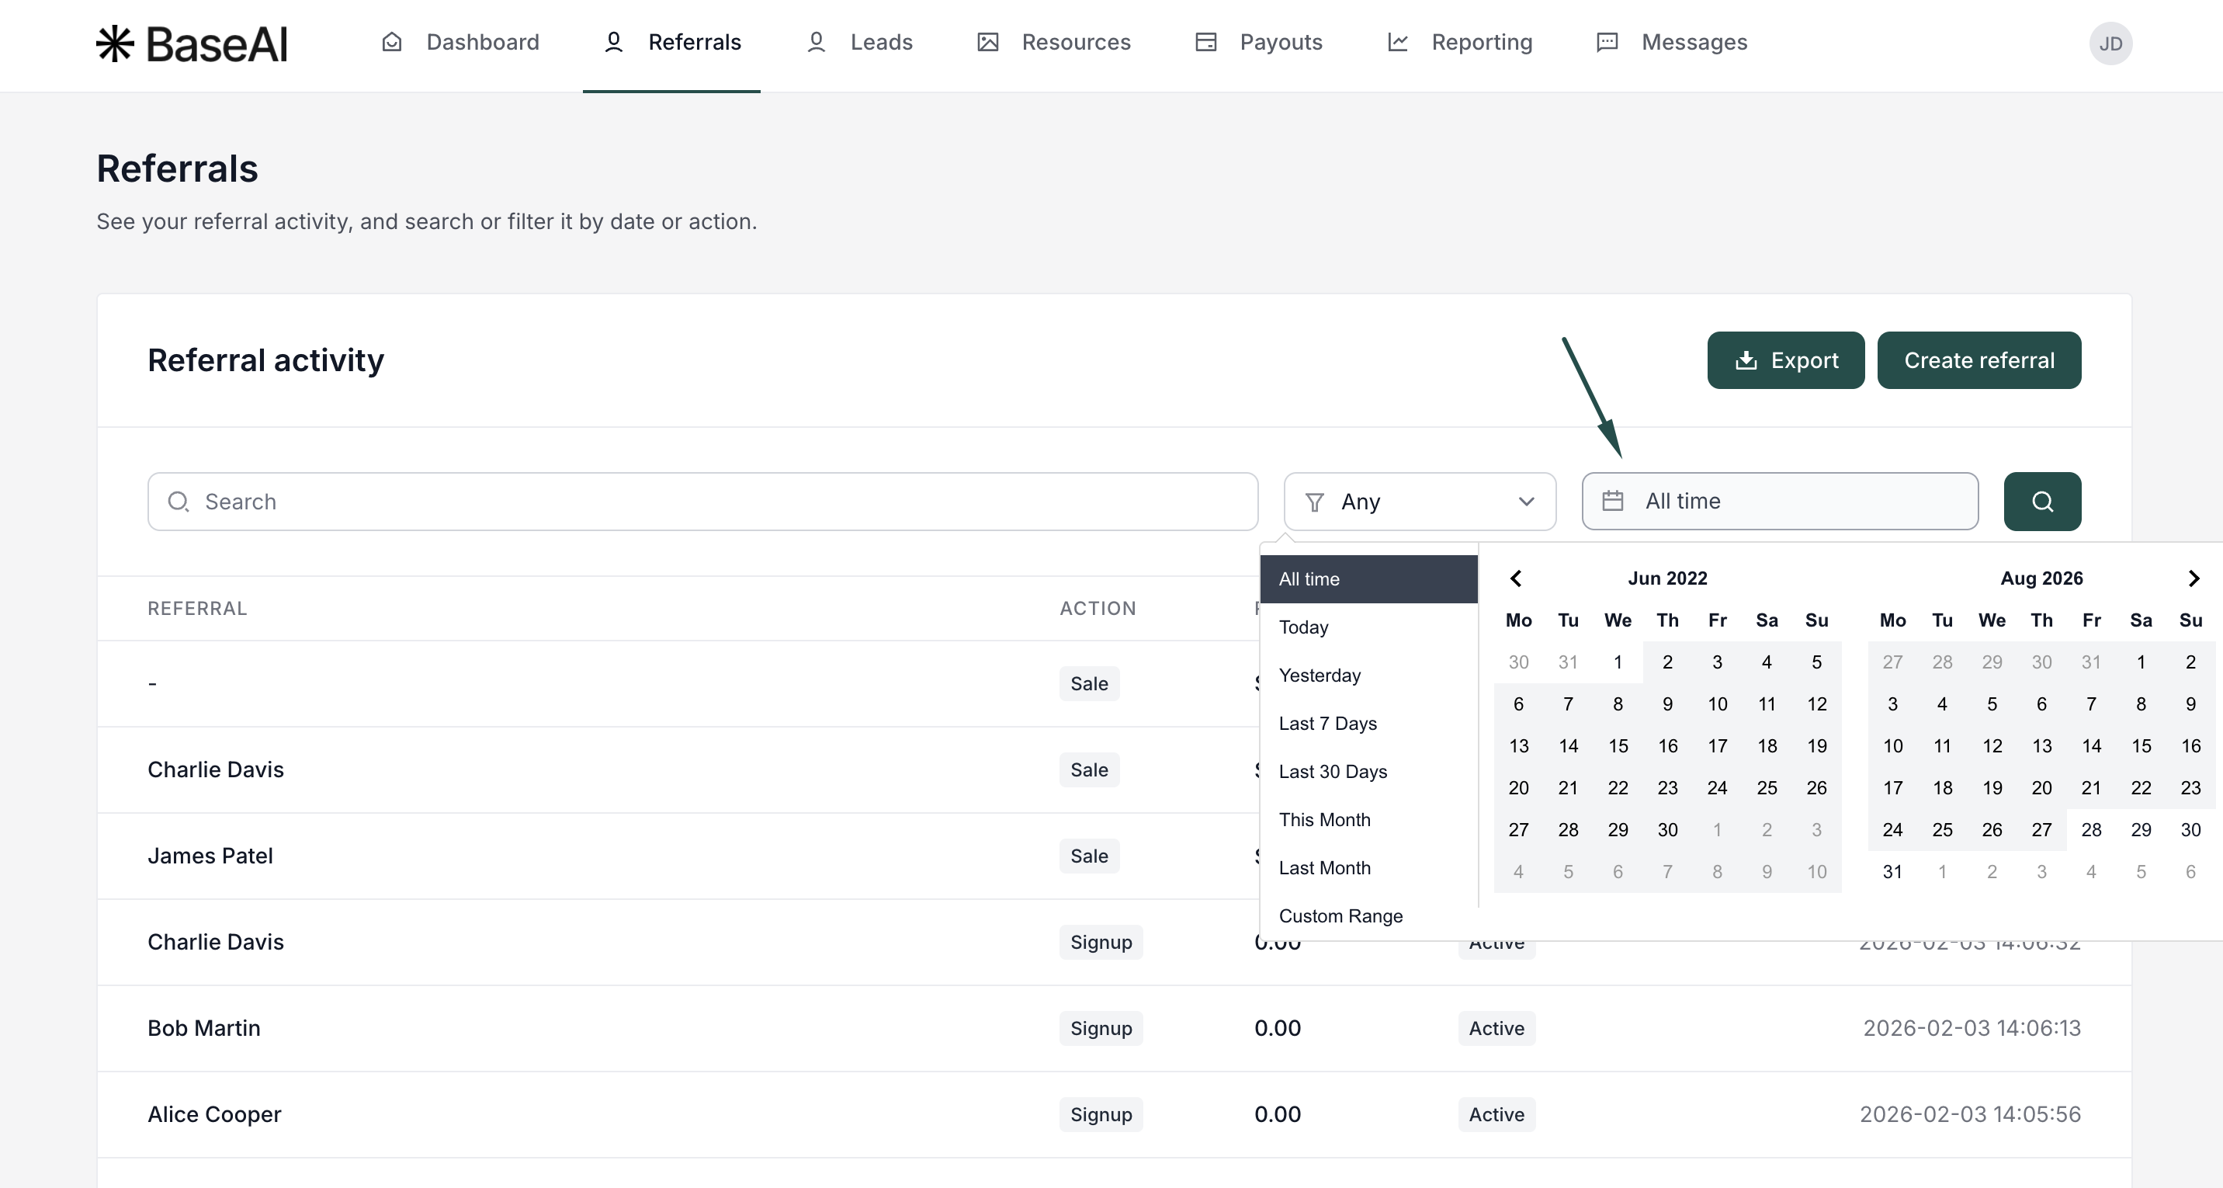2223x1188 pixels.
Task: Go to previous month in calendar
Action: pyautogui.click(x=1516, y=578)
